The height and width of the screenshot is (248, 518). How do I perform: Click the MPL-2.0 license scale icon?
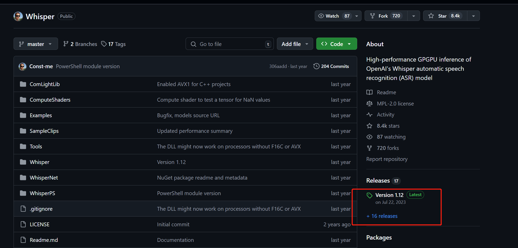[x=369, y=104]
